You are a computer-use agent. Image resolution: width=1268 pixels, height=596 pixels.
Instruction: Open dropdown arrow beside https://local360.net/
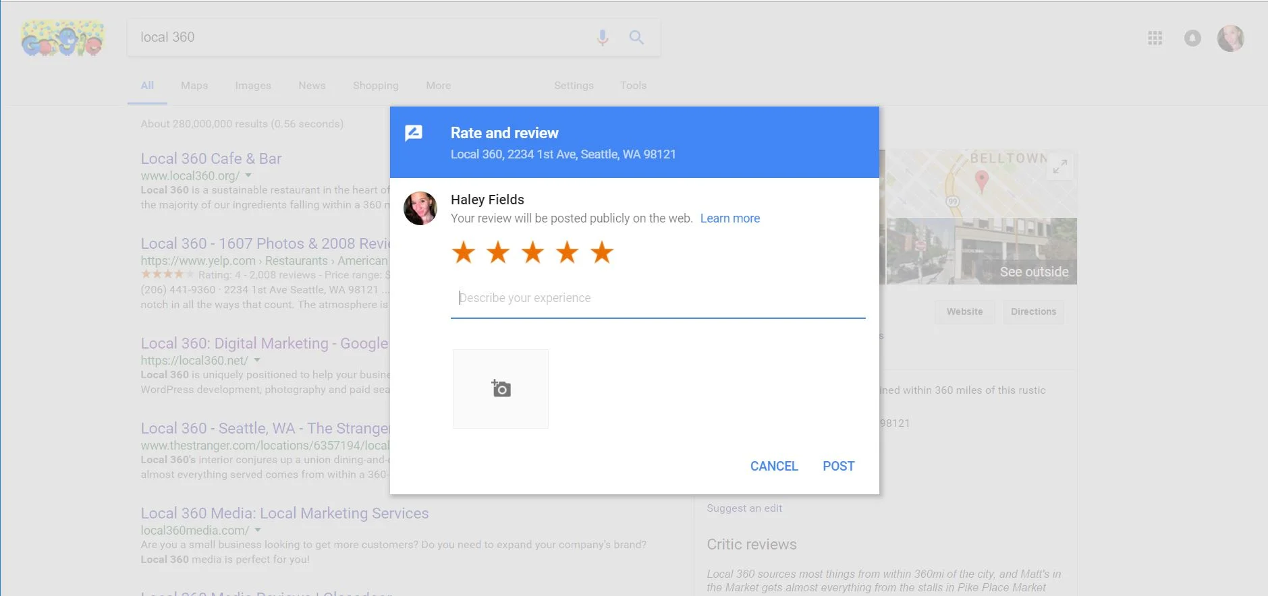[x=257, y=360]
